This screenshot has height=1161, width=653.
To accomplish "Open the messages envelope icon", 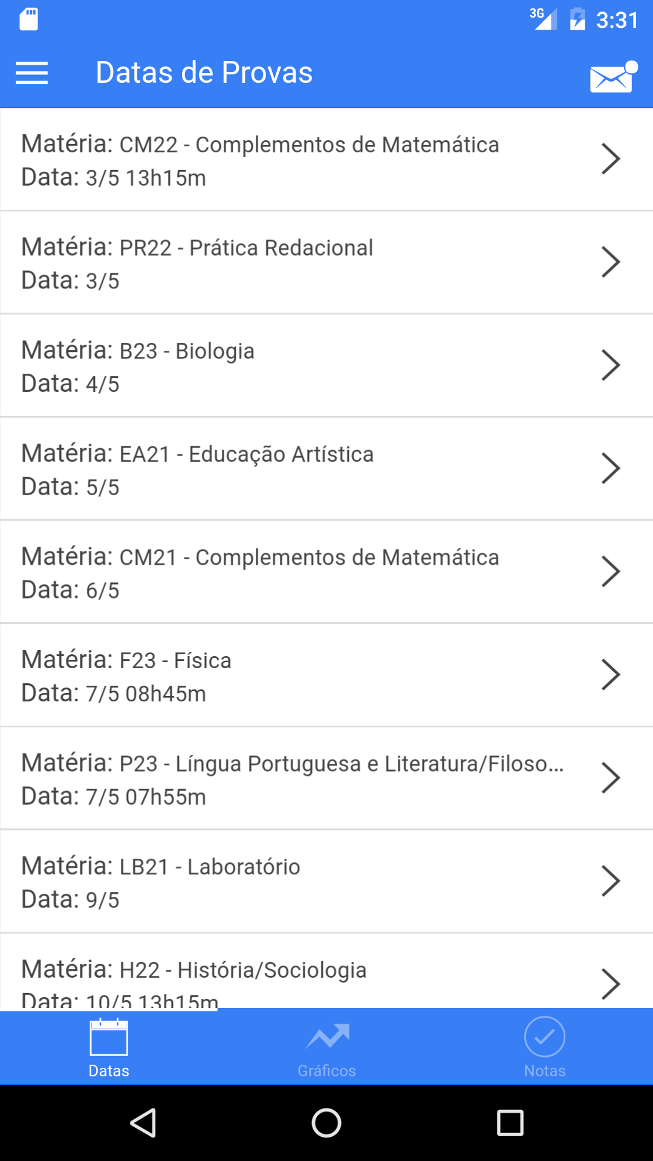I will tap(612, 77).
